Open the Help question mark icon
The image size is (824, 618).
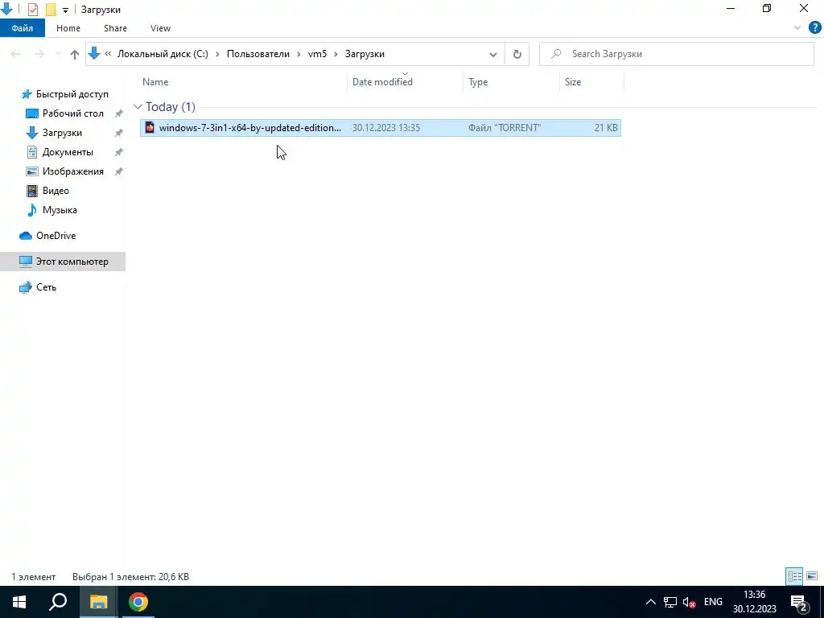pyautogui.click(x=814, y=28)
